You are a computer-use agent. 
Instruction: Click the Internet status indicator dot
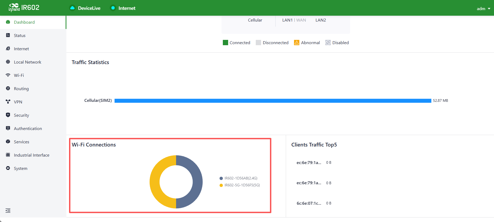[x=113, y=8]
